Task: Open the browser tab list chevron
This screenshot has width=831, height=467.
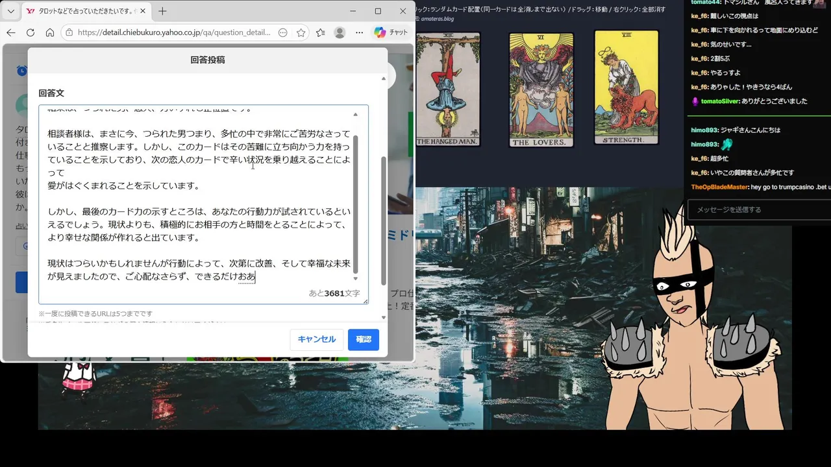Action: pos(11,11)
